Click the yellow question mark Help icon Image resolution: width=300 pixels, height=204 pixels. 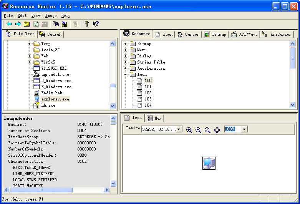[x=87, y=24]
